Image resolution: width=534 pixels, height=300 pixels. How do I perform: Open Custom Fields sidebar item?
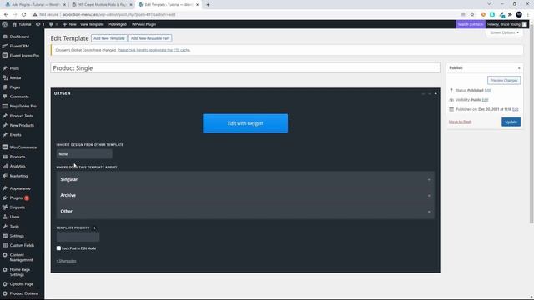[x=22, y=245]
